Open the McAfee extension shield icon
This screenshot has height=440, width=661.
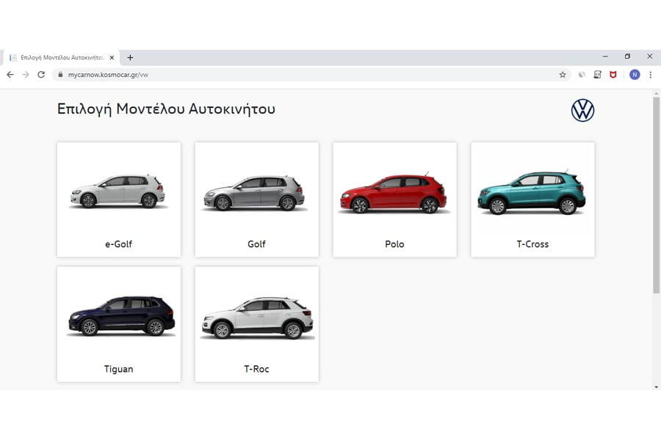[613, 74]
